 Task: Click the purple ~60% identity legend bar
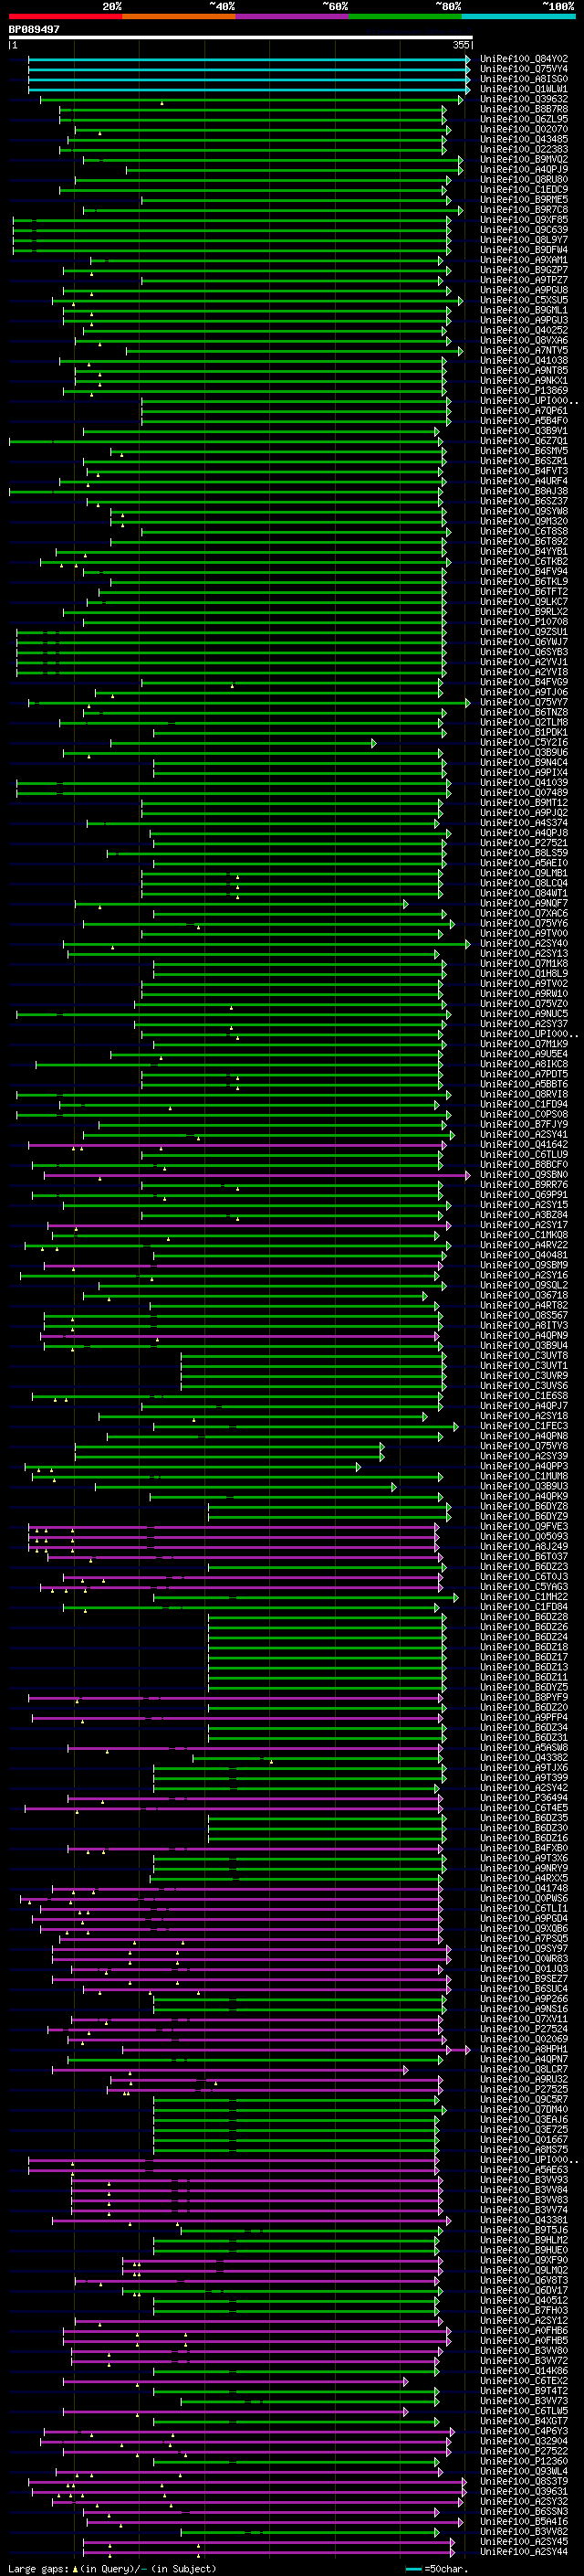tap(291, 16)
